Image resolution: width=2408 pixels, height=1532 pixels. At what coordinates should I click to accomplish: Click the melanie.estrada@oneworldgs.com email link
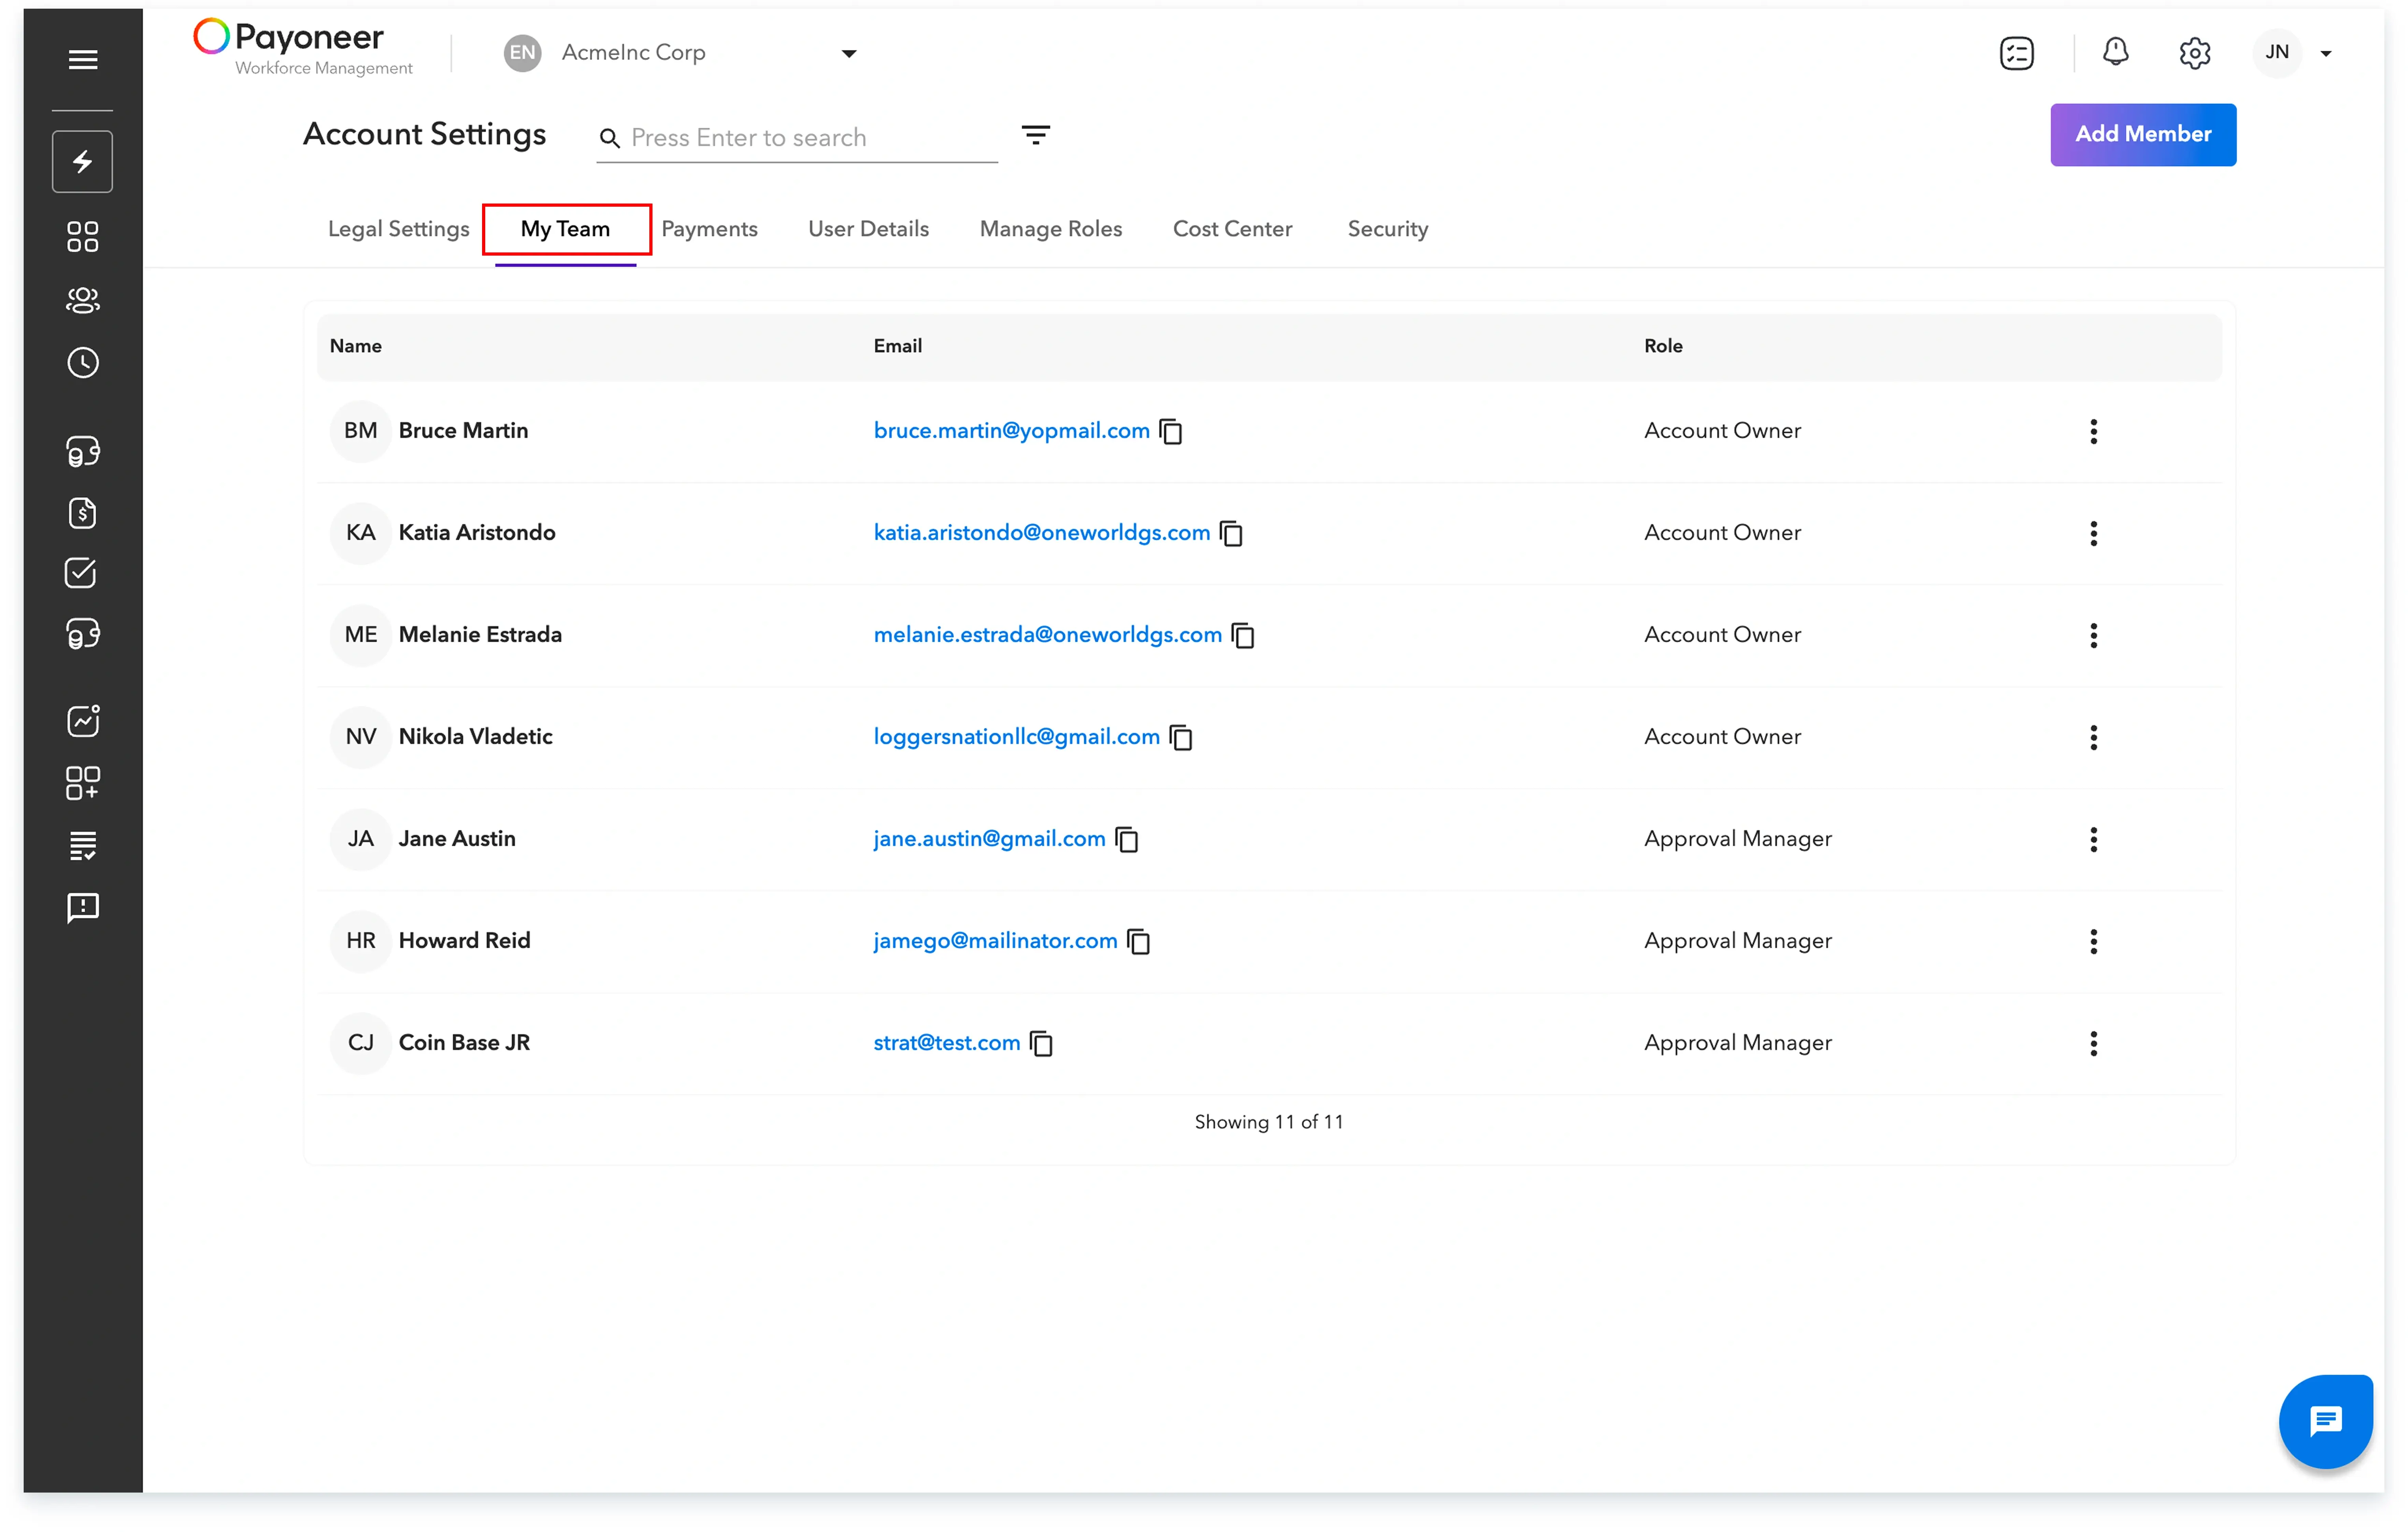(x=1047, y=635)
